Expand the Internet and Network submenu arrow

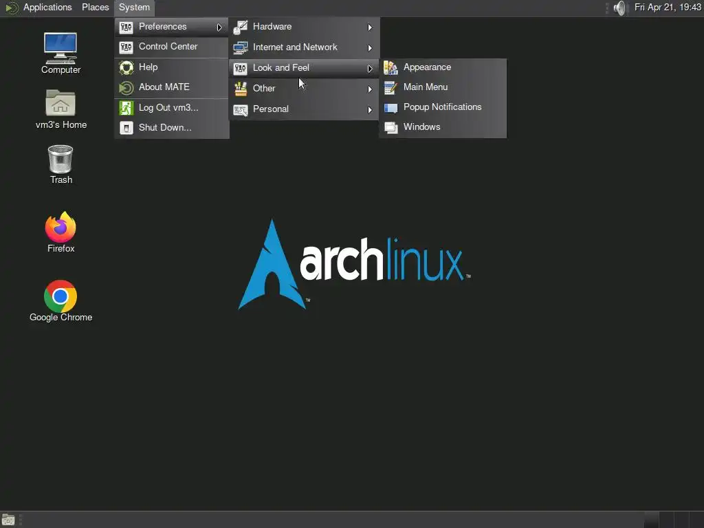[369, 48]
